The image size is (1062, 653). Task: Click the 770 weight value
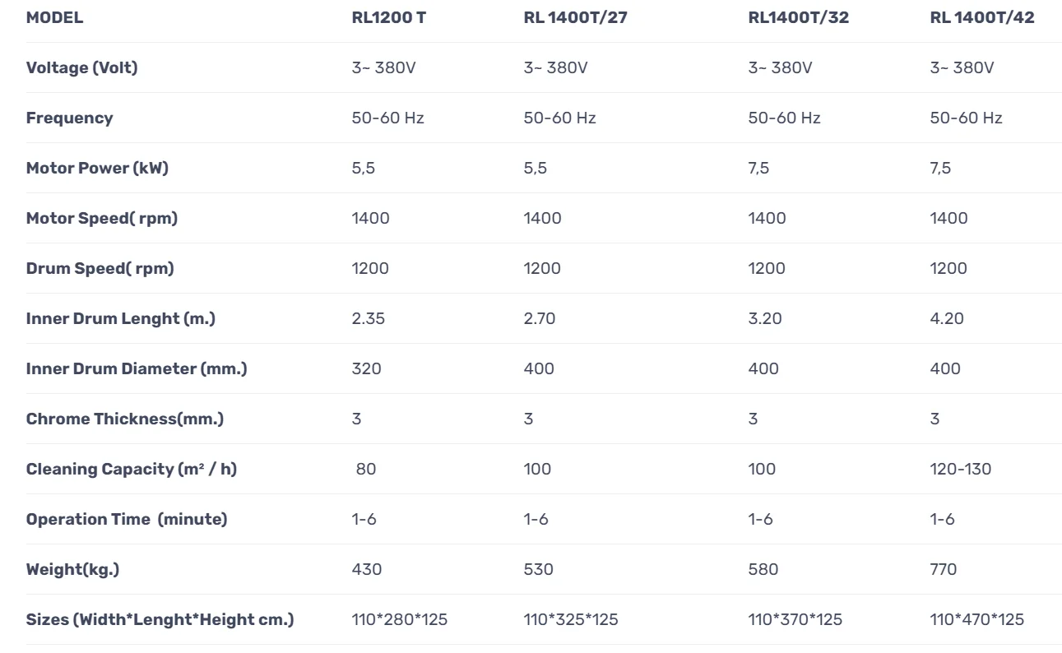click(x=943, y=569)
